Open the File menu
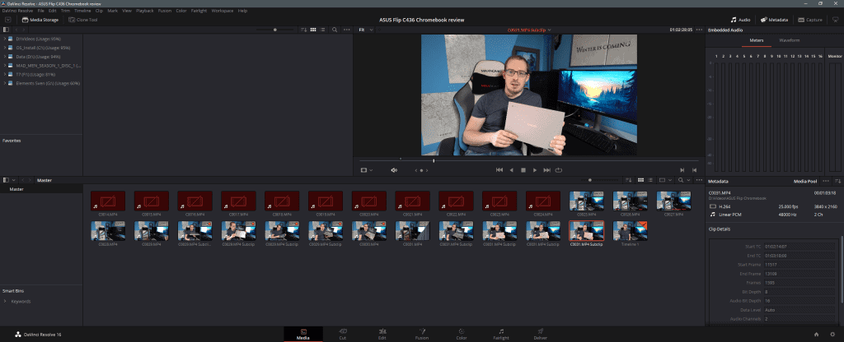844x342 pixels. [x=41, y=11]
